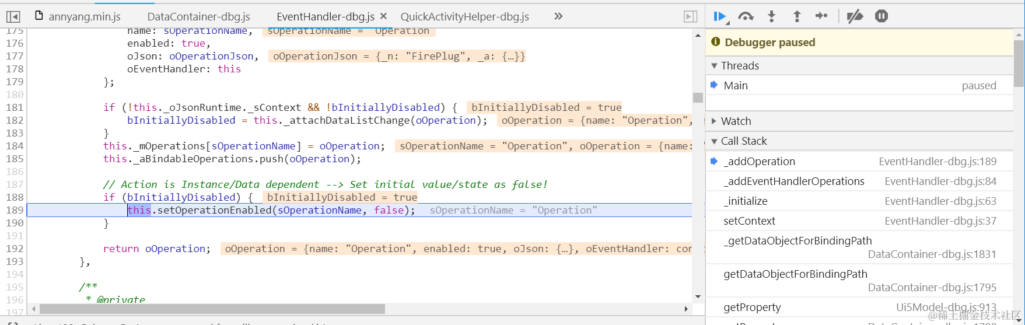The width and height of the screenshot is (1025, 325).
Task: Step over next function call
Action: (x=746, y=16)
